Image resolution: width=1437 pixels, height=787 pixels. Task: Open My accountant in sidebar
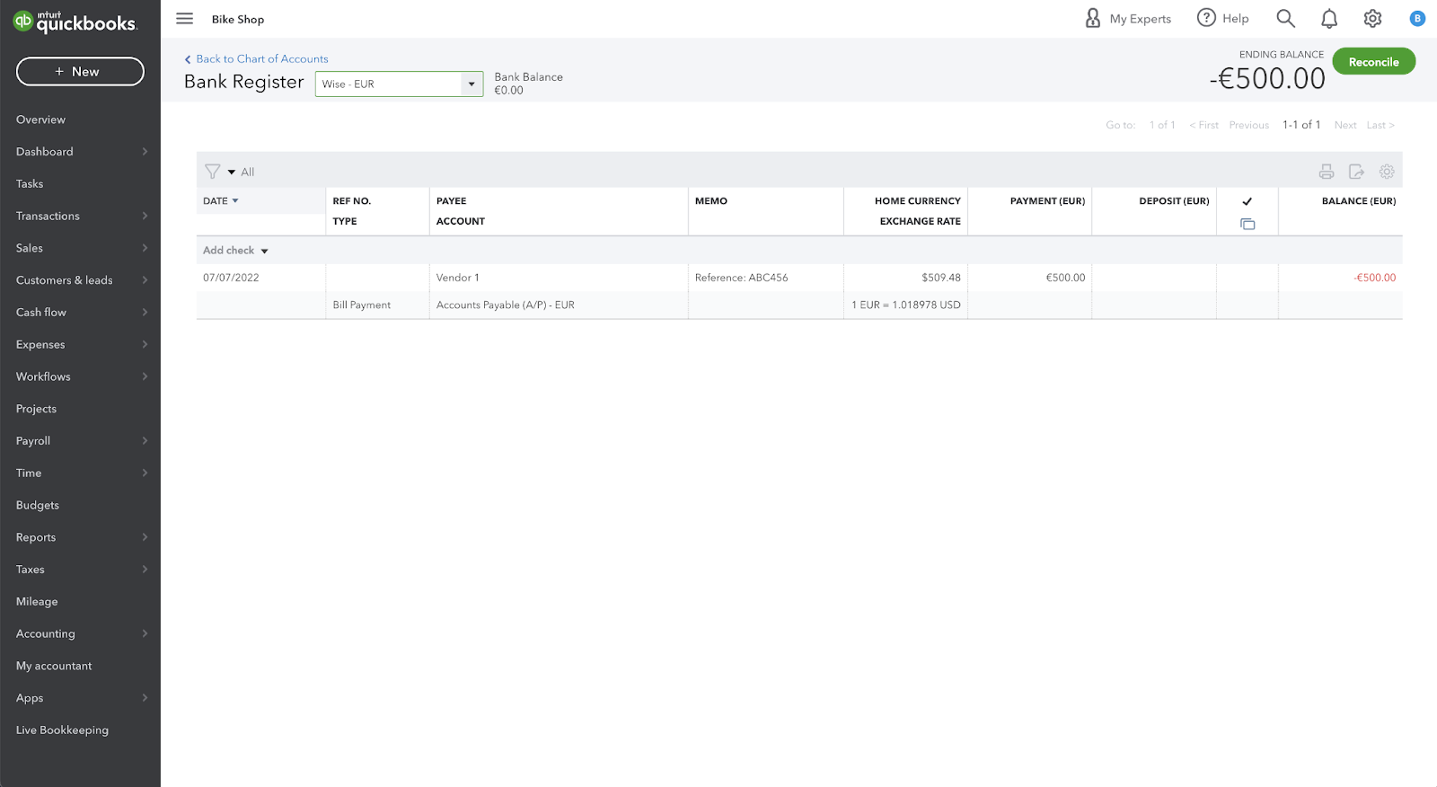[x=54, y=666]
